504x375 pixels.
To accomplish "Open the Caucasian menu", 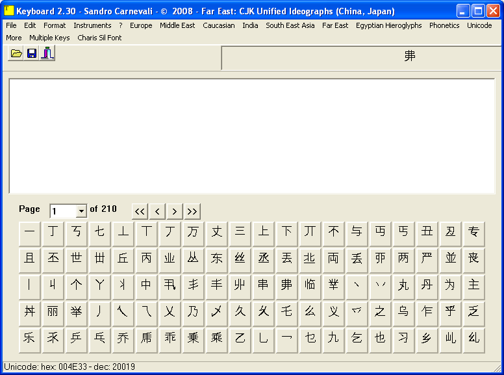I will (219, 25).
